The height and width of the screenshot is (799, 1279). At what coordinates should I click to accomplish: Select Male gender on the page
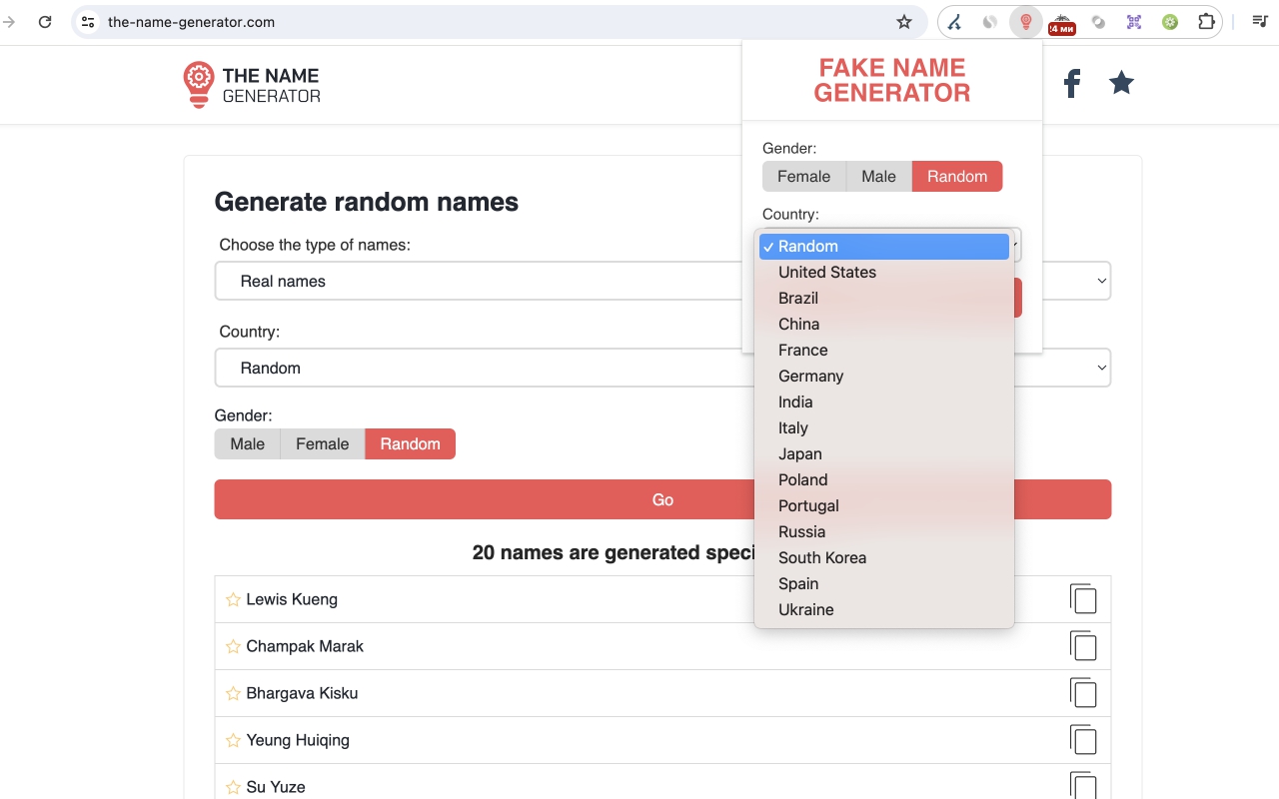(x=248, y=443)
